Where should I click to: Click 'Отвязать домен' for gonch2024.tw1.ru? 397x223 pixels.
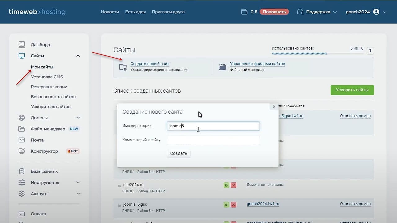(x=355, y=204)
